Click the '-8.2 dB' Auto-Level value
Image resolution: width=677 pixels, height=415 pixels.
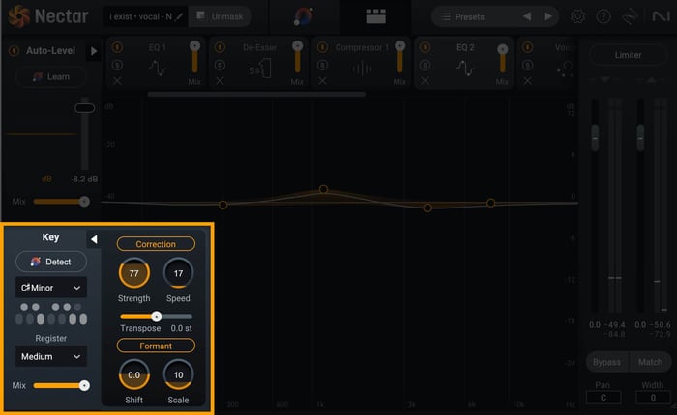(x=84, y=179)
